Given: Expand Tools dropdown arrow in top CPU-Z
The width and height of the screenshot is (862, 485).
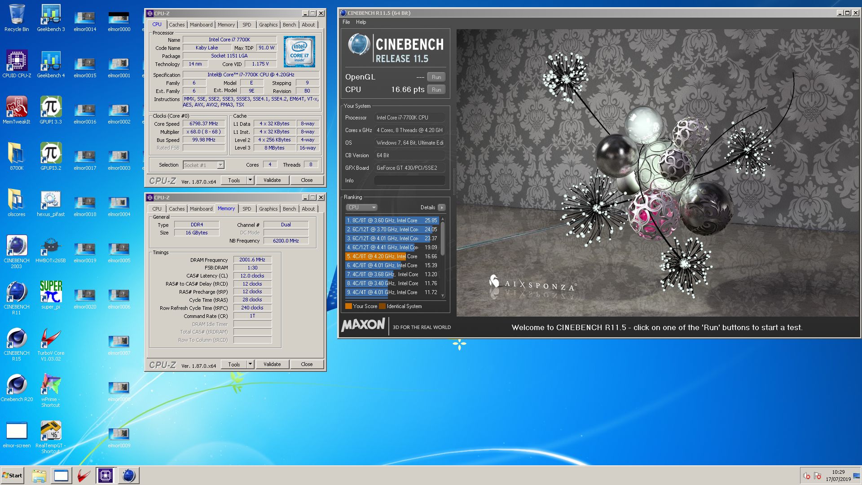Looking at the screenshot, I should click(250, 180).
